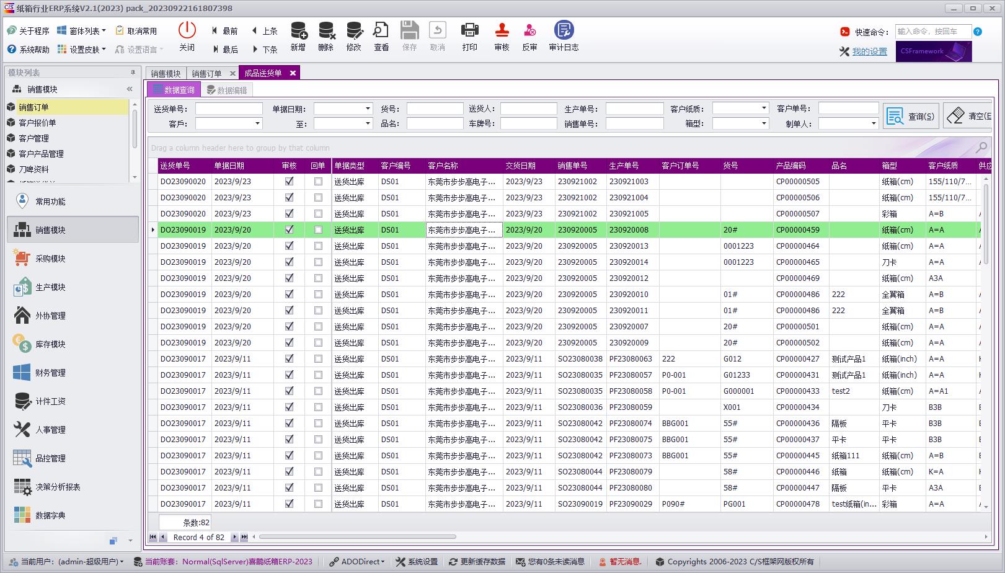This screenshot has width=1005, height=573.
Task: Open 库存模块 inventory module in sidebar
Action: 50,344
